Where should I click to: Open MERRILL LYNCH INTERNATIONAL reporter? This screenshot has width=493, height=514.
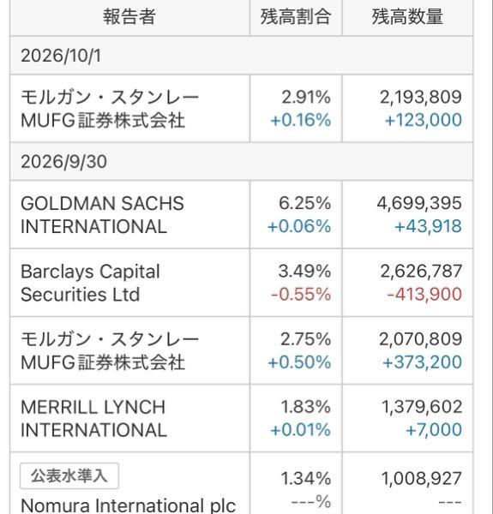93,419
